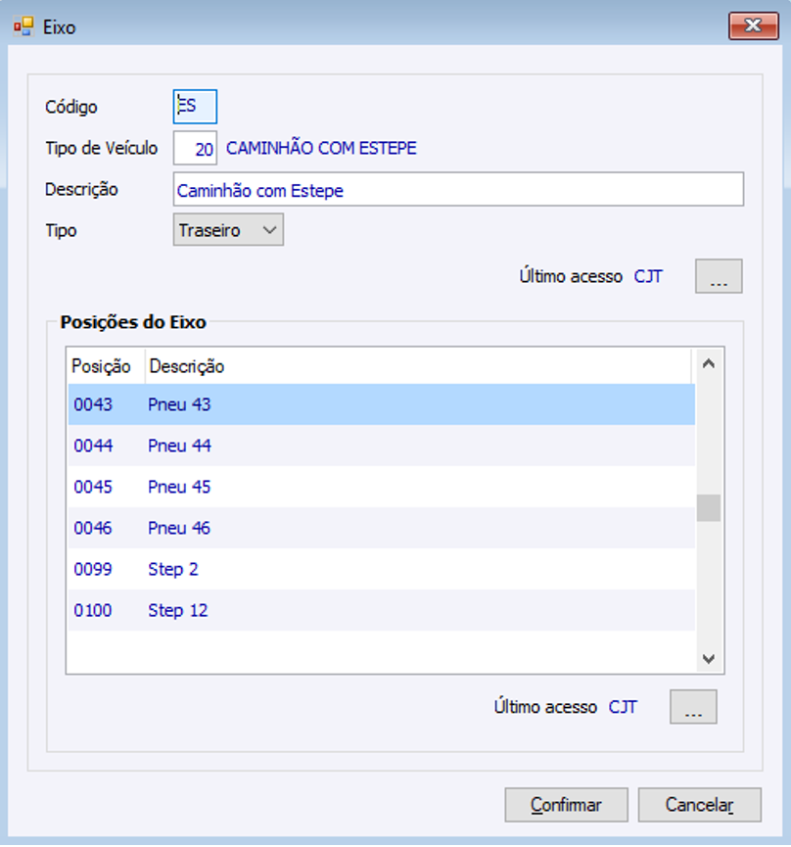Image resolution: width=791 pixels, height=847 pixels.
Task: Click the CJT value beside the upper Último acesso
Action: click(x=648, y=276)
